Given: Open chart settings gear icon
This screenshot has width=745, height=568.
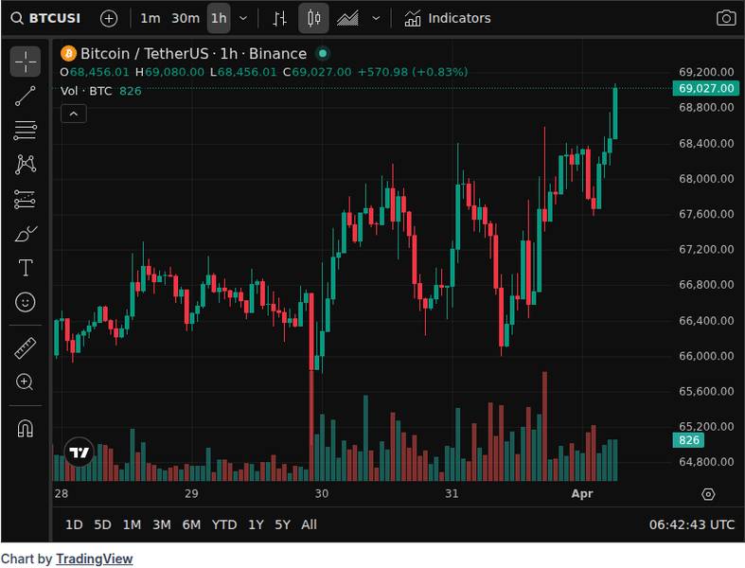Looking at the screenshot, I should [708, 494].
